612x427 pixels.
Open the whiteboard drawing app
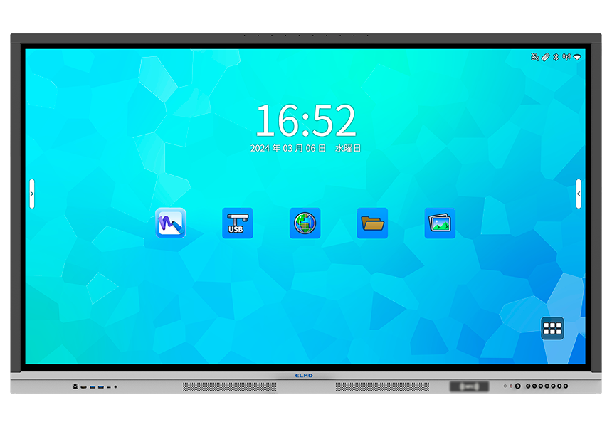coord(171,223)
